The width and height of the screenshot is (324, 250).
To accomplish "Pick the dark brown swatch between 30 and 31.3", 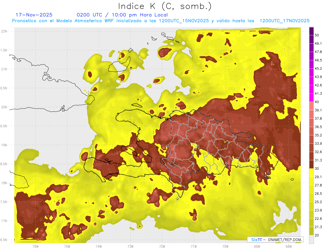I will coord(311,164).
